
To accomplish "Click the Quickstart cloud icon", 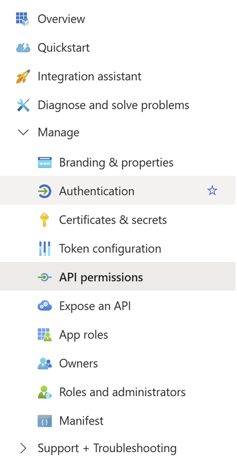I will coord(23,48).
